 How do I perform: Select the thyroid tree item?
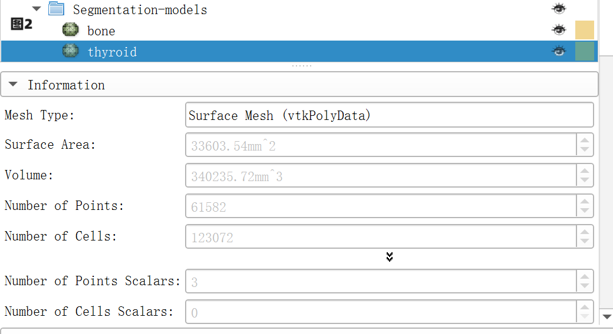112,52
